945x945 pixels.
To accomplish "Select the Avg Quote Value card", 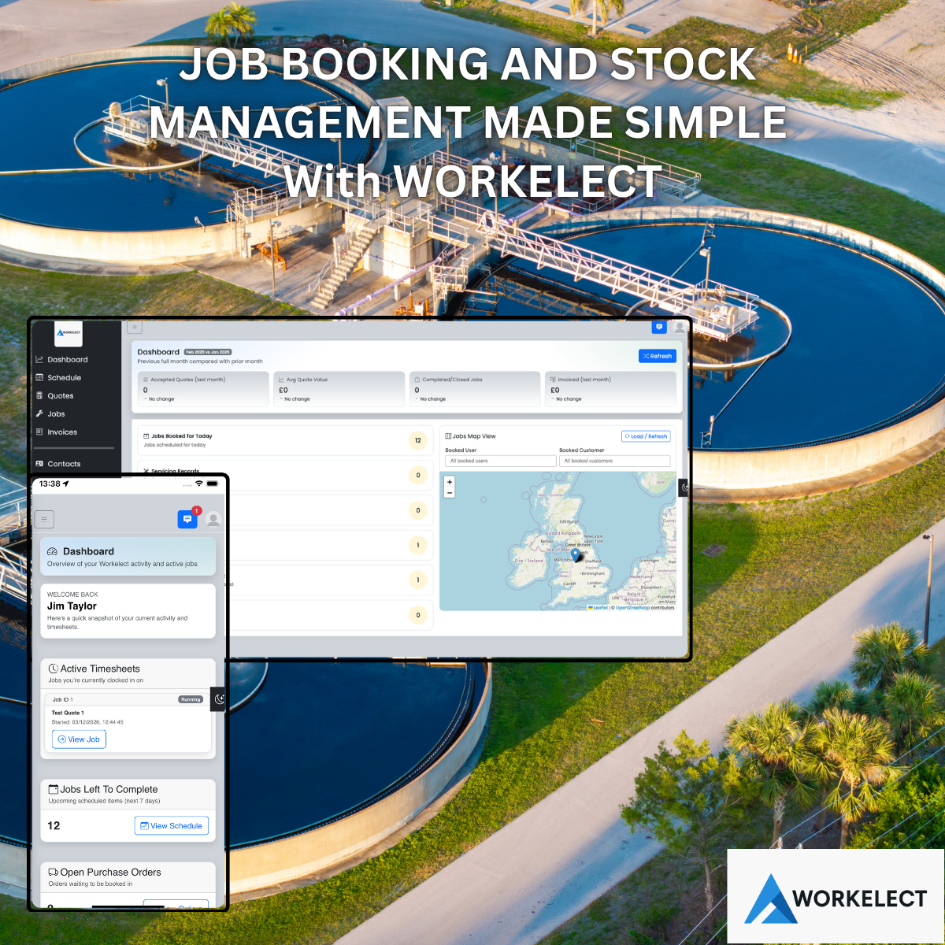I will click(x=339, y=389).
